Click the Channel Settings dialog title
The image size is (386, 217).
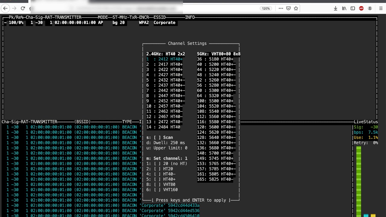[x=187, y=43]
